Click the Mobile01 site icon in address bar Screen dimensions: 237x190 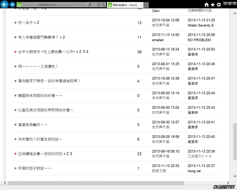pos(19,5)
